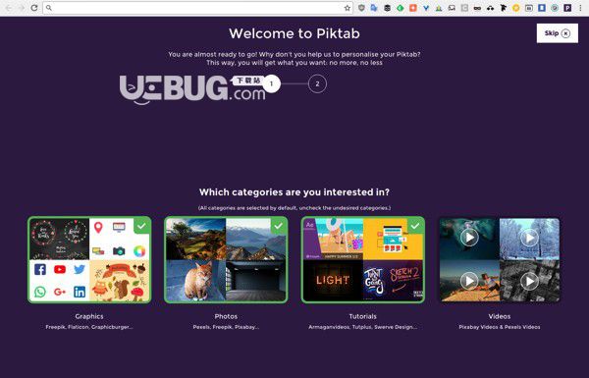Click the Twitter icon in Graphics card
This screenshot has width=589, height=378.
point(80,269)
